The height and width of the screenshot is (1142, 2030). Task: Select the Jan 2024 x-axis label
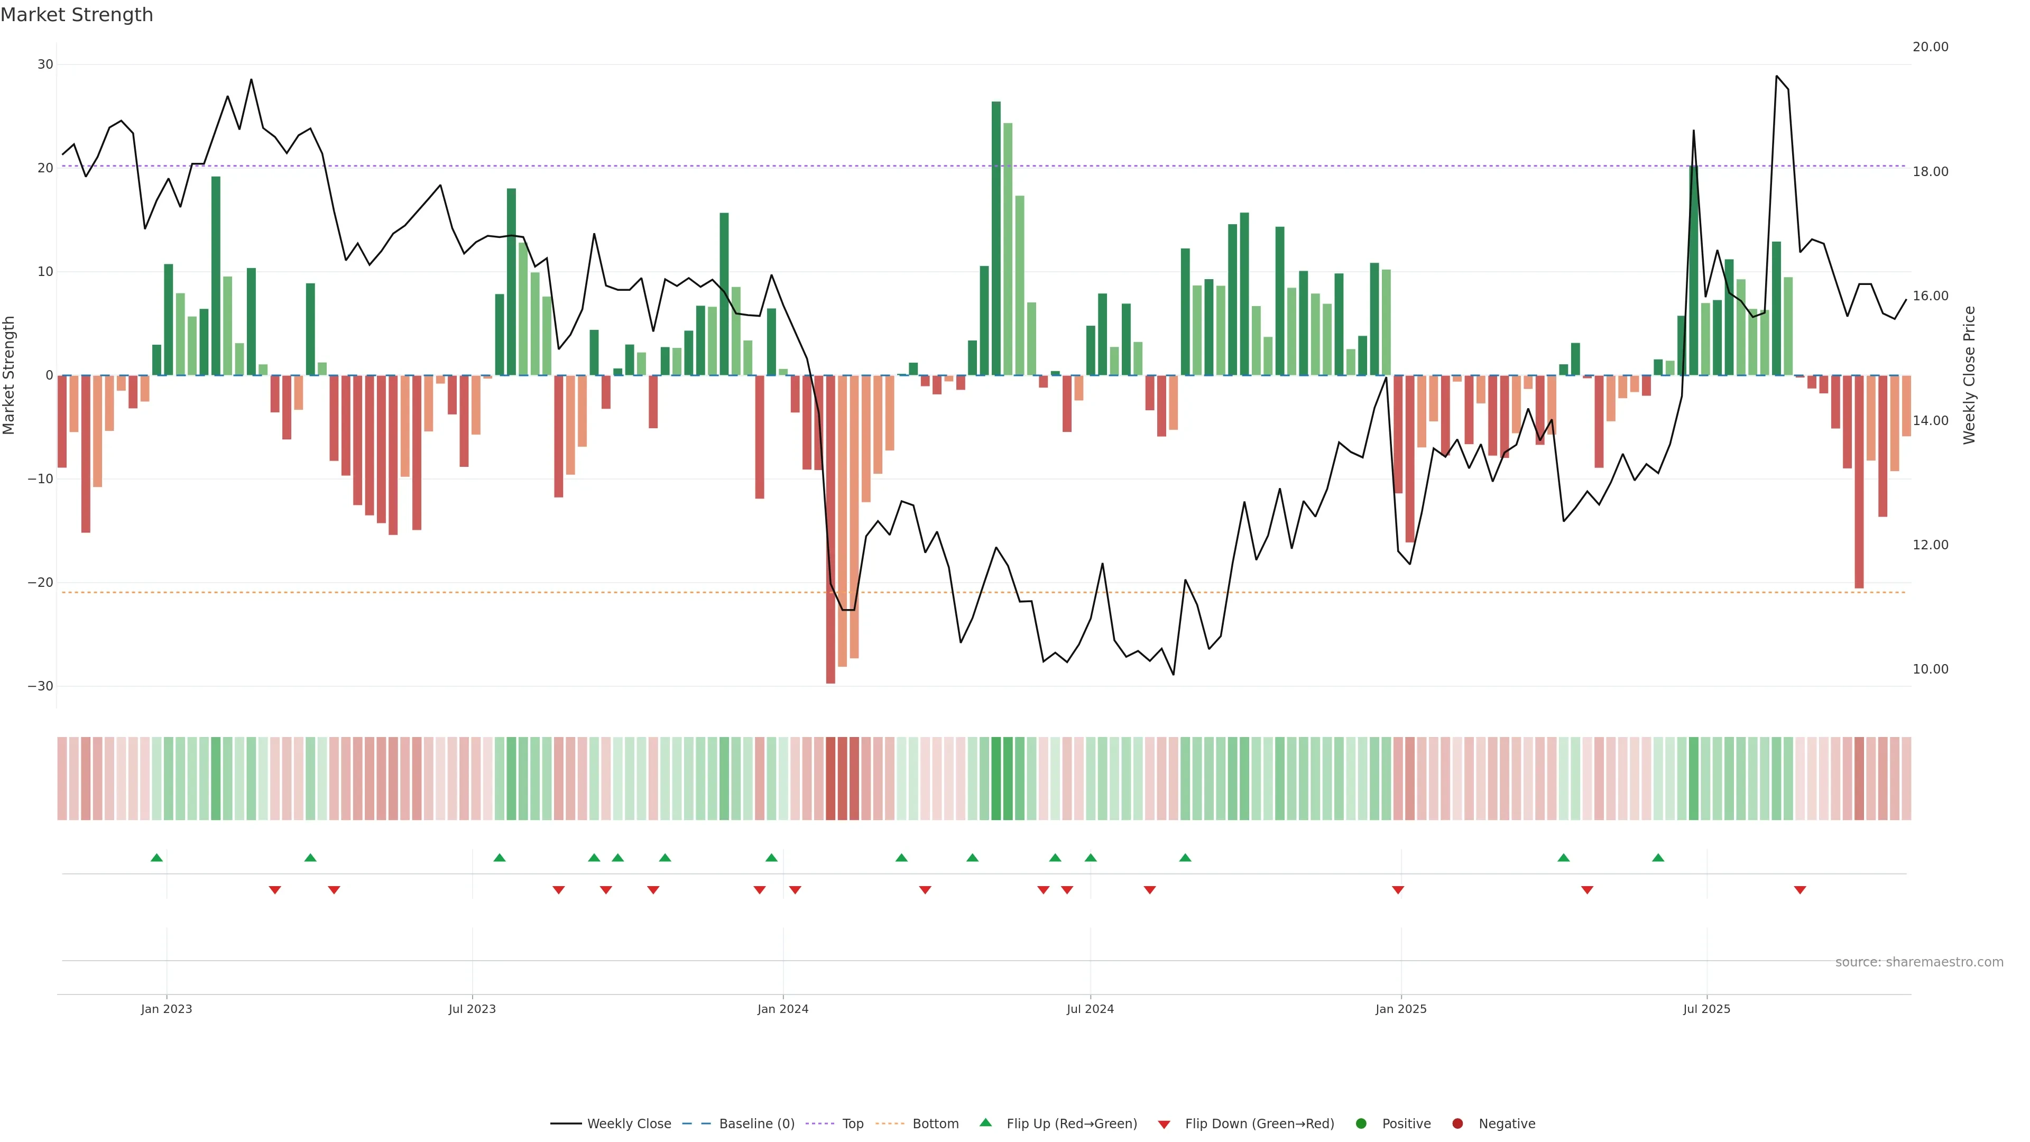[782, 1009]
